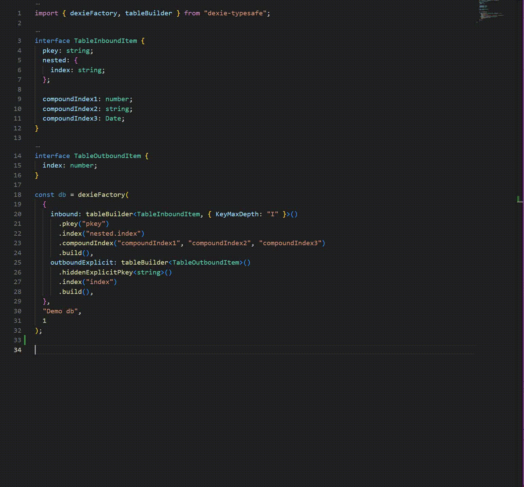Screen dimensions: 524x487
Task: Click the build call on line 28
Action: [x=72, y=292]
